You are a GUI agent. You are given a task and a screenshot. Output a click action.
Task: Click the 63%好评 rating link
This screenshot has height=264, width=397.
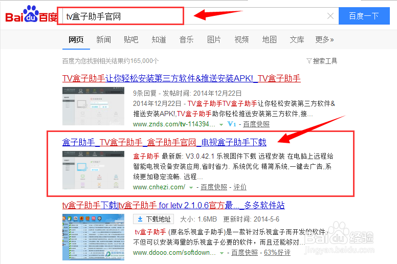point(277,252)
